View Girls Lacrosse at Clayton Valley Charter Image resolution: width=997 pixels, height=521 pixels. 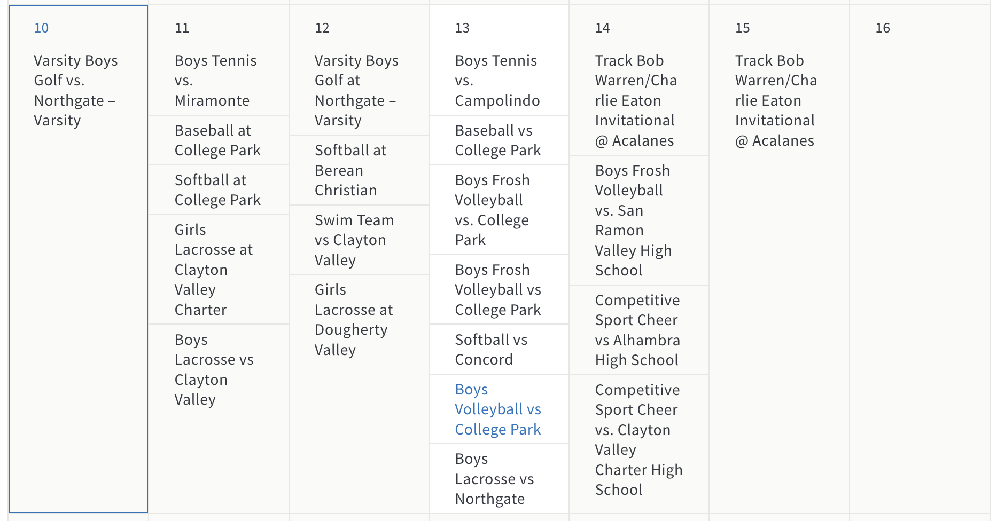coord(213,270)
